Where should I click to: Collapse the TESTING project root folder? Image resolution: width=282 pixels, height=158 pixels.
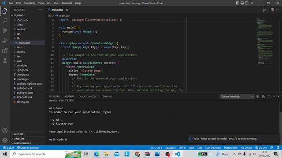coord(27,16)
